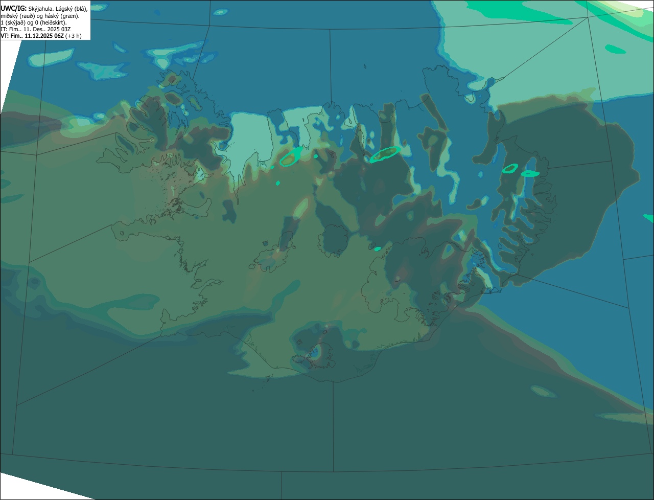Click the '(+3 h)' forecast offset text
Image resolution: width=654 pixels, height=500 pixels.
point(74,36)
